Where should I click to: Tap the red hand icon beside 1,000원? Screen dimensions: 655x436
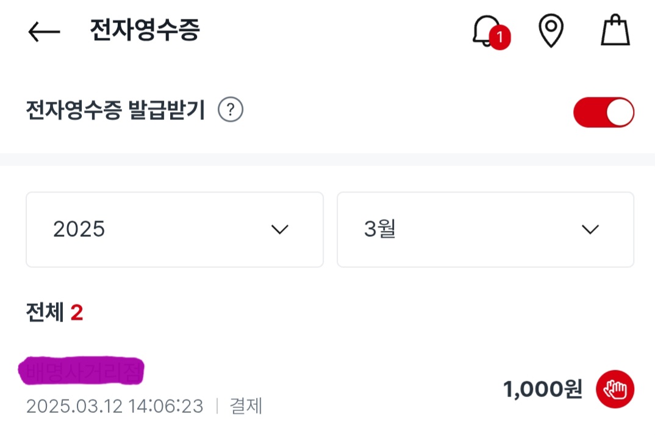point(615,389)
